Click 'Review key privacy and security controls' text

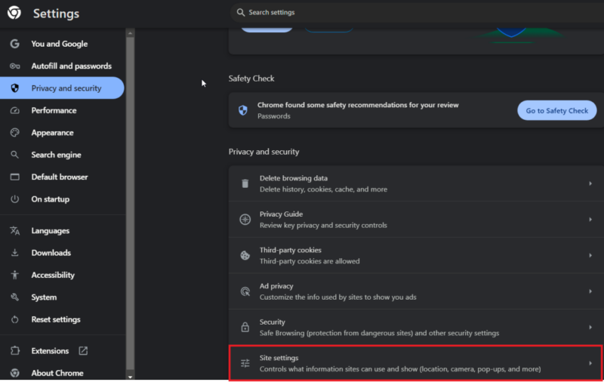(323, 225)
